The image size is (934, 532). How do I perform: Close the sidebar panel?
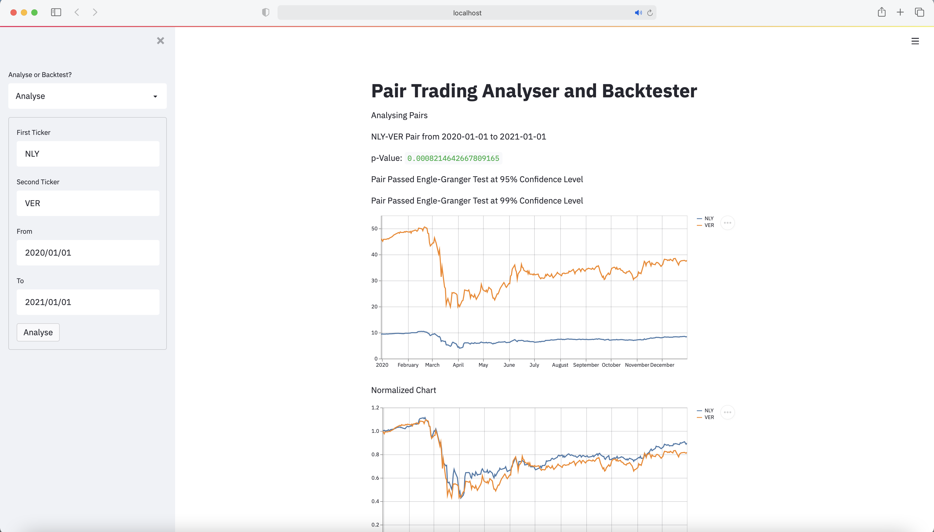[160, 41]
